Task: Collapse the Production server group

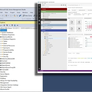Action: [x=54, y=9]
